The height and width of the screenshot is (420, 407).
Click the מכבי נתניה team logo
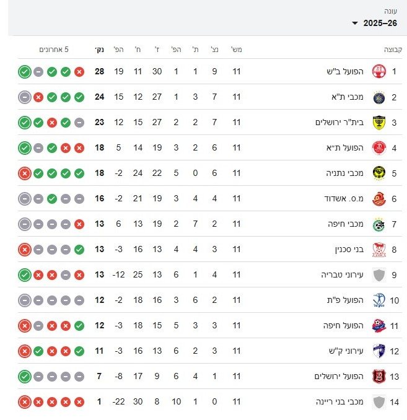click(x=378, y=173)
